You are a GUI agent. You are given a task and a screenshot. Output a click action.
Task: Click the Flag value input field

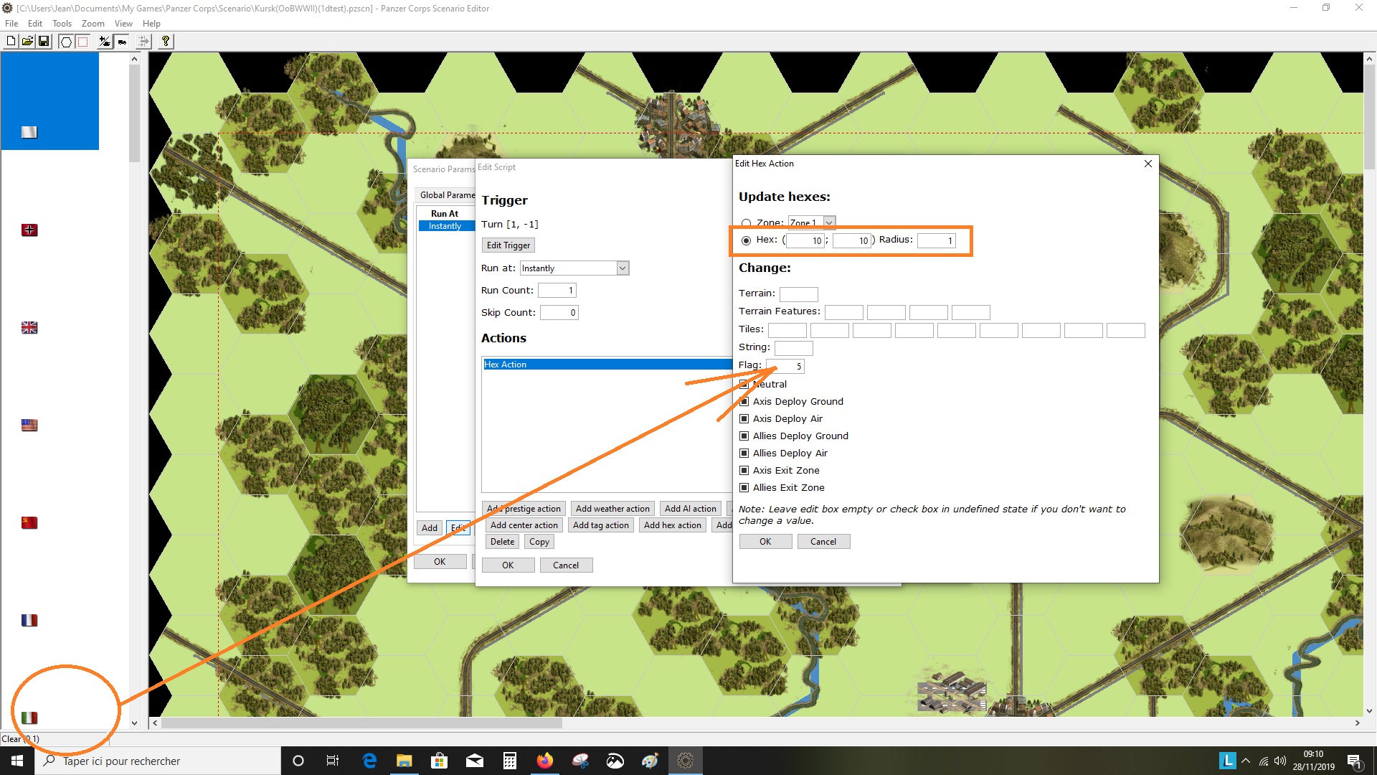click(785, 367)
